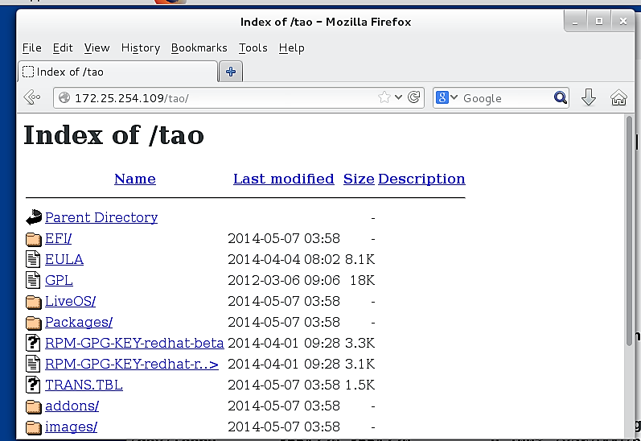Click the unknown-file icon beside TRANS.TBL

[x=33, y=385]
